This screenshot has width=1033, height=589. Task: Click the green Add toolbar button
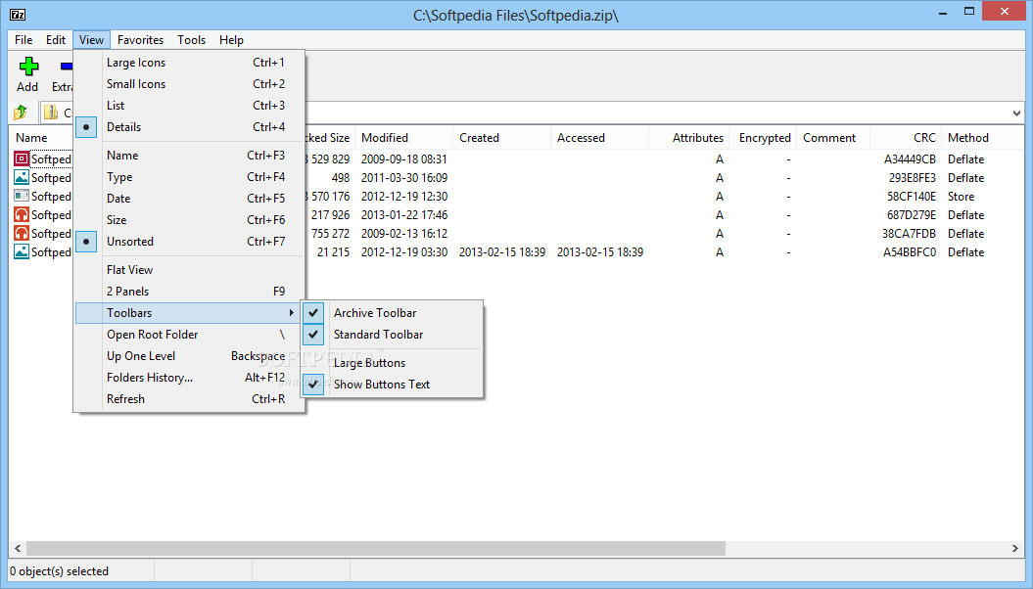(x=27, y=74)
